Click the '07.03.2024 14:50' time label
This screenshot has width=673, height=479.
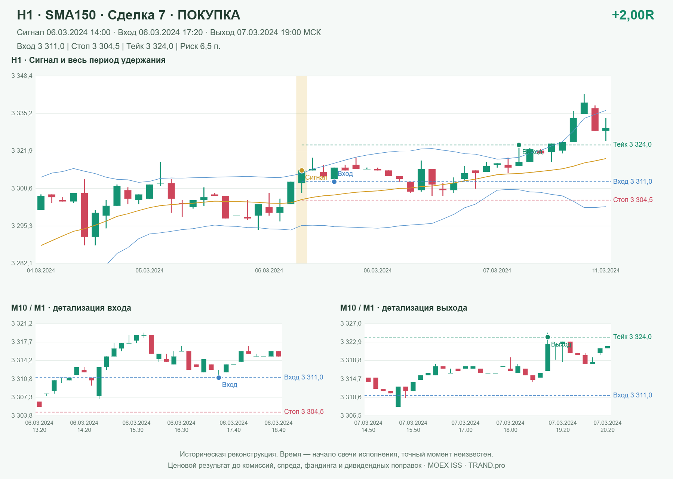coord(368,426)
